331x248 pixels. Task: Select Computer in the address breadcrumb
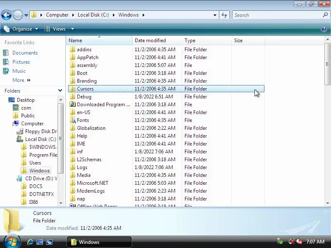click(x=57, y=15)
